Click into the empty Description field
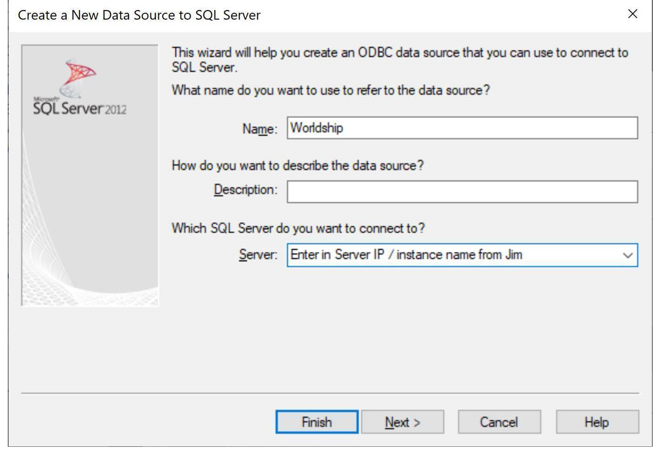The image size is (656, 450). (x=462, y=191)
